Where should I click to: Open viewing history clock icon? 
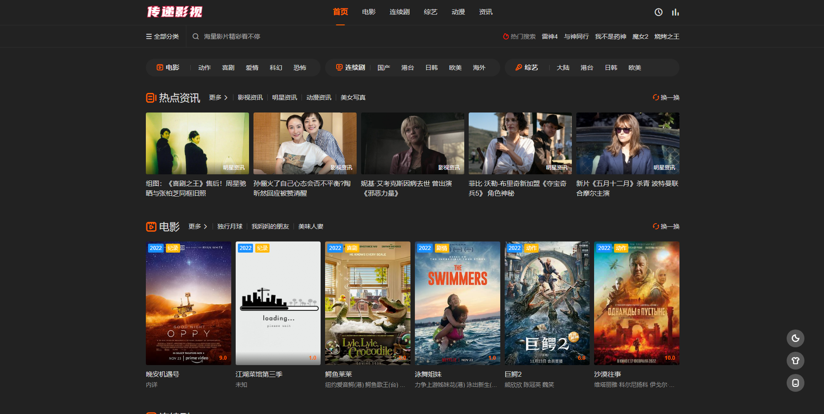(x=659, y=12)
